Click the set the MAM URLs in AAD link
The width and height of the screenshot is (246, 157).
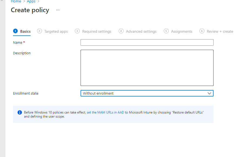pos(105,112)
